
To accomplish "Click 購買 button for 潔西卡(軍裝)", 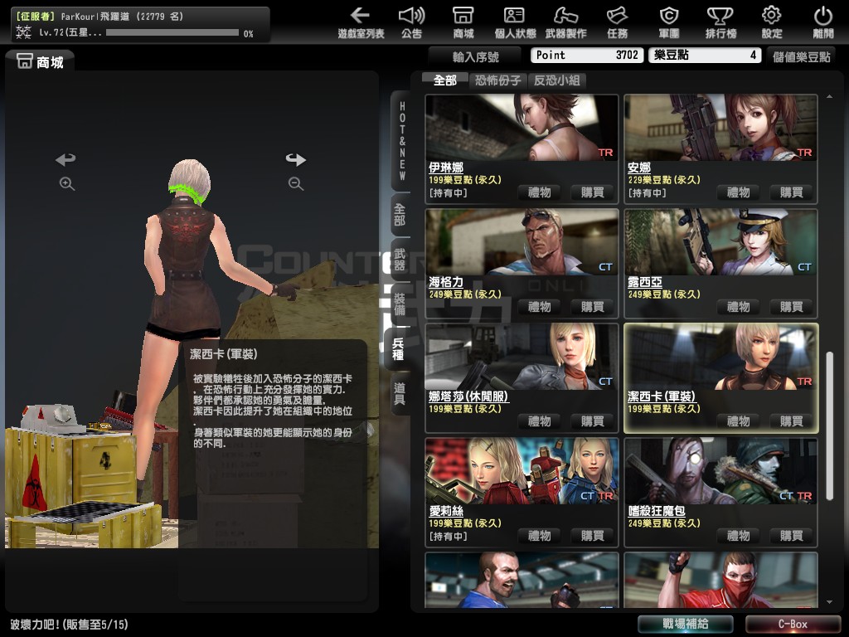I will coord(791,421).
